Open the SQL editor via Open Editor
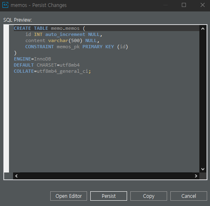Viewport: 210px width, 206px height. (69, 196)
